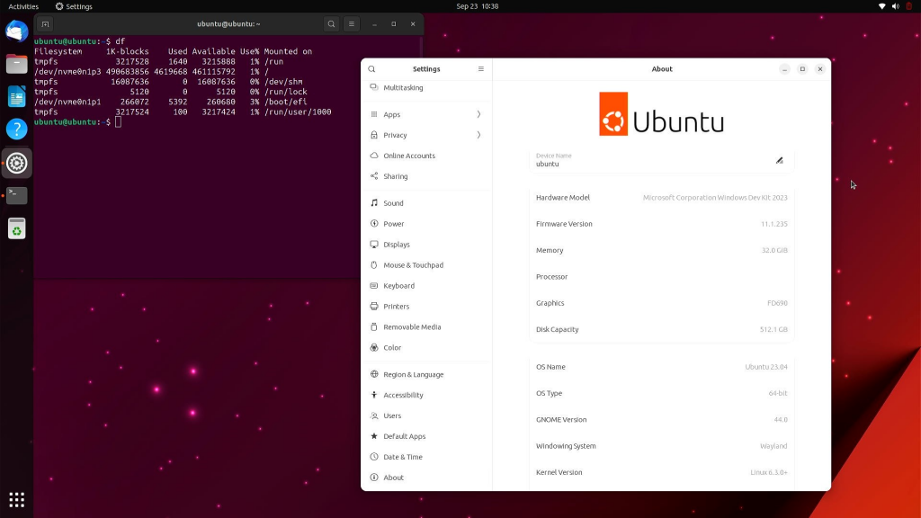Select the Color panel
Screen dimensions: 921x518
(x=426, y=348)
